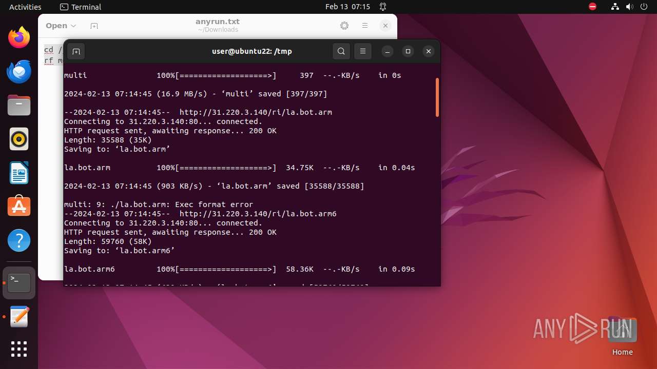The width and height of the screenshot is (657, 369).
Task: Minimize the terminal window
Action: pyautogui.click(x=388, y=51)
